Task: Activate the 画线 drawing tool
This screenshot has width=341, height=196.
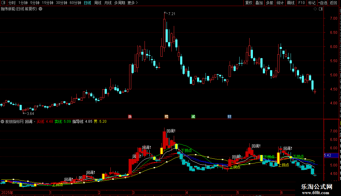Action: 291,3
